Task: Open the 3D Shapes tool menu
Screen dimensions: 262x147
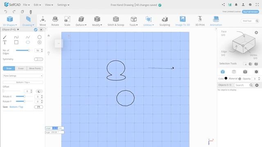Action: pyautogui.click(x=10, y=21)
